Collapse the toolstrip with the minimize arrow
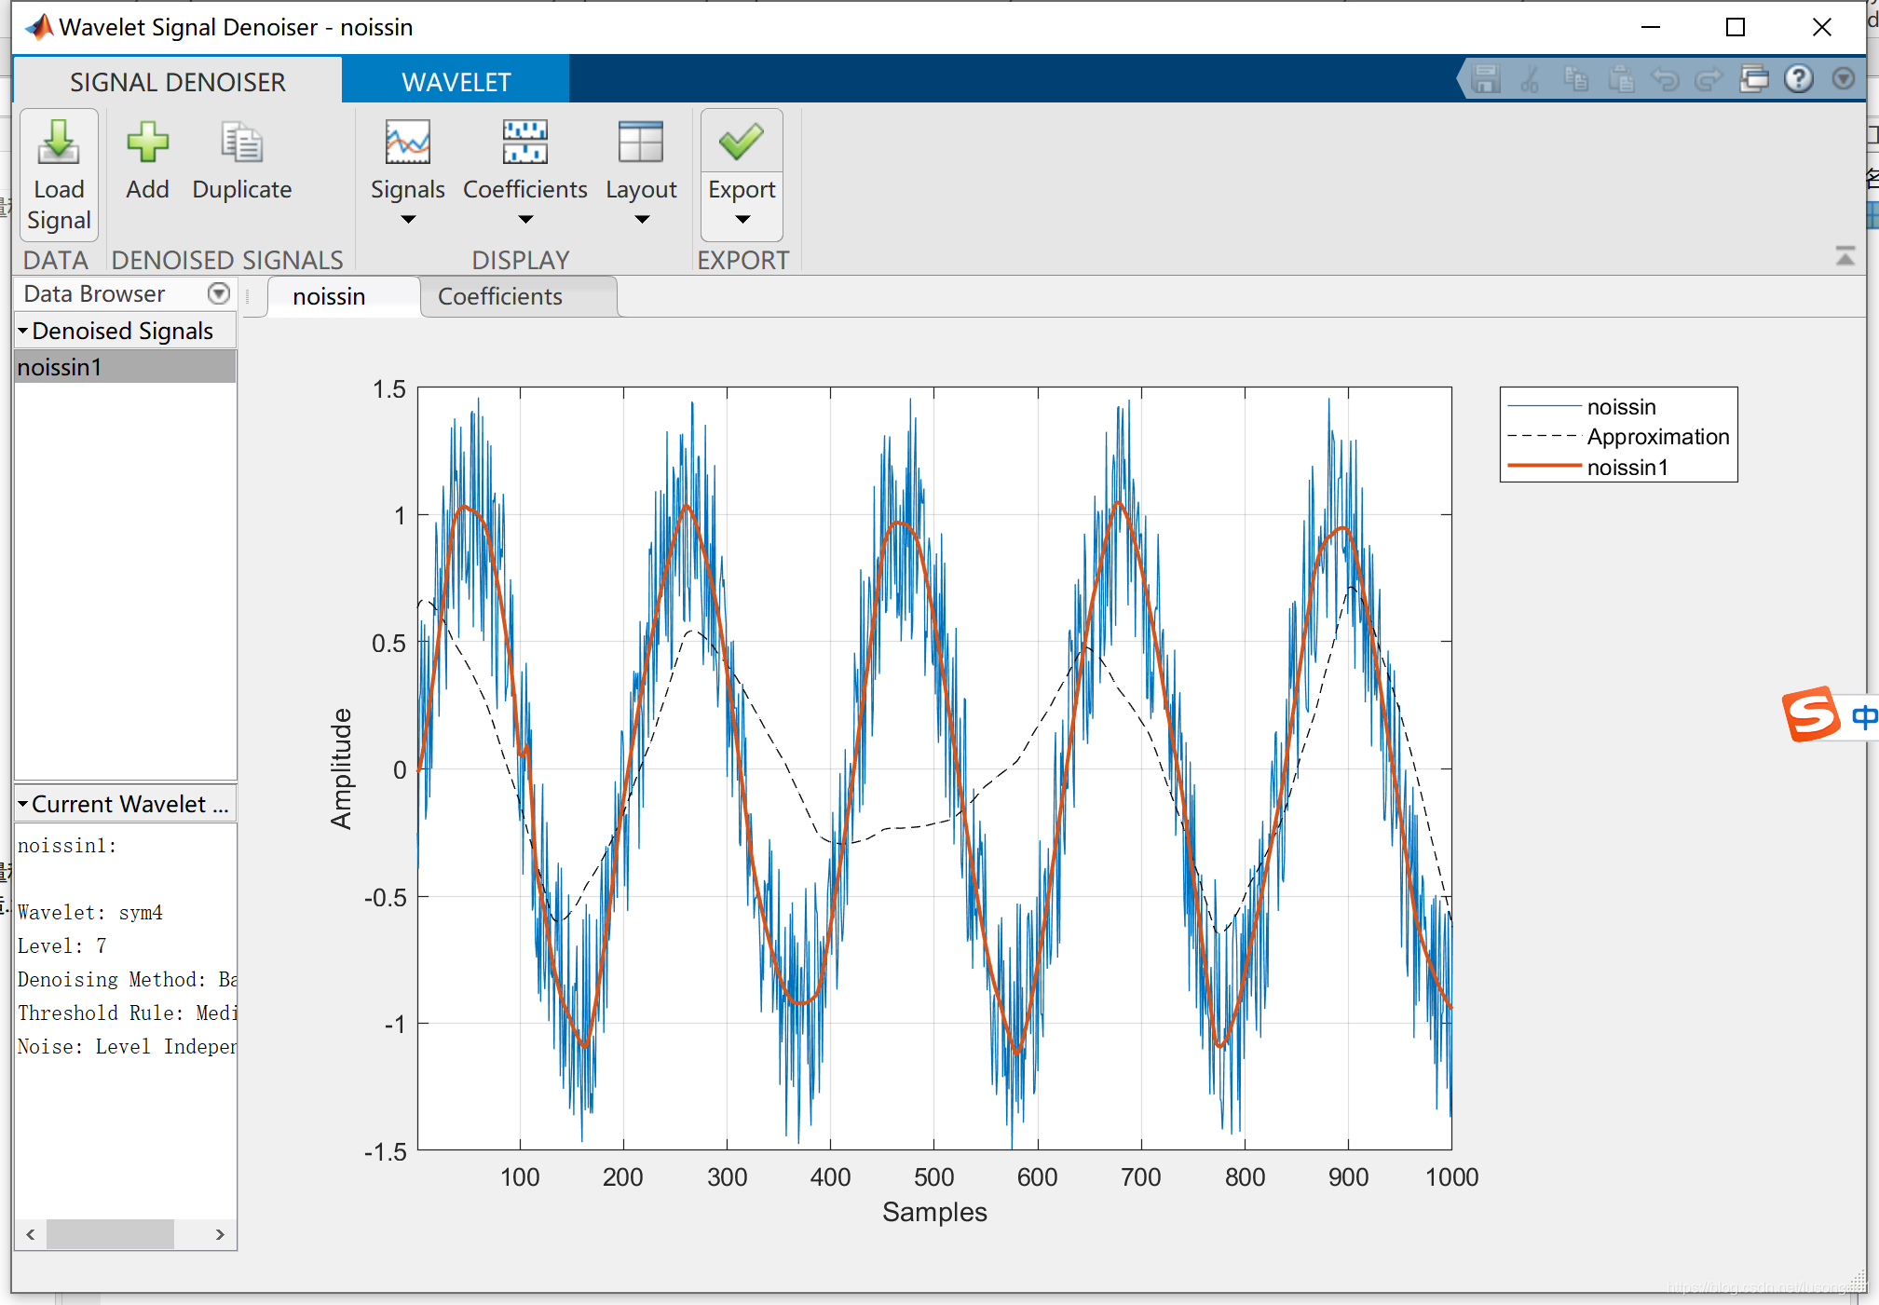This screenshot has height=1305, width=1879. point(1845,256)
